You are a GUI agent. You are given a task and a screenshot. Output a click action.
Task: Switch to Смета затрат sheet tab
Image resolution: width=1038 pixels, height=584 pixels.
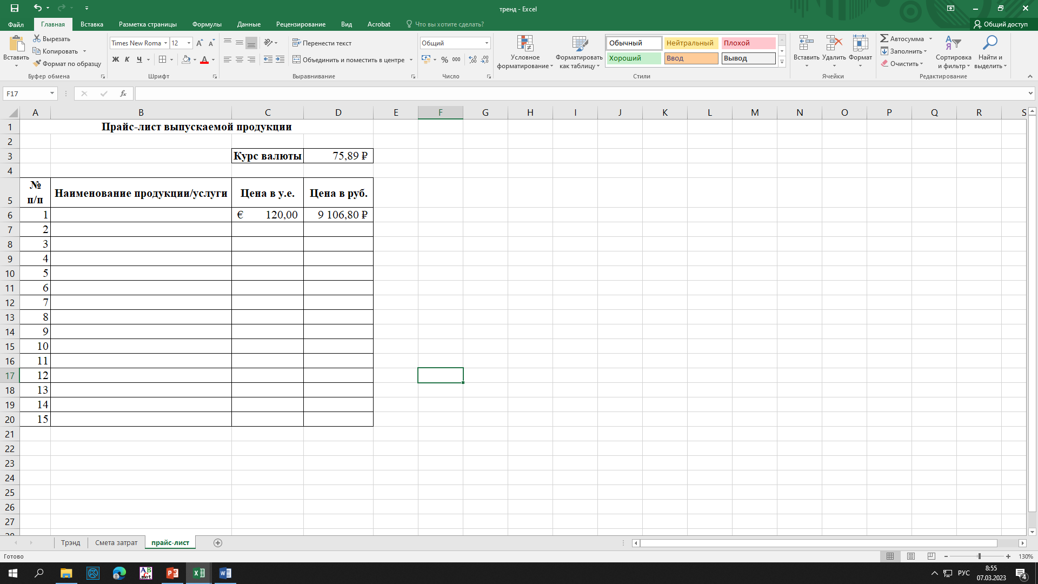116,543
